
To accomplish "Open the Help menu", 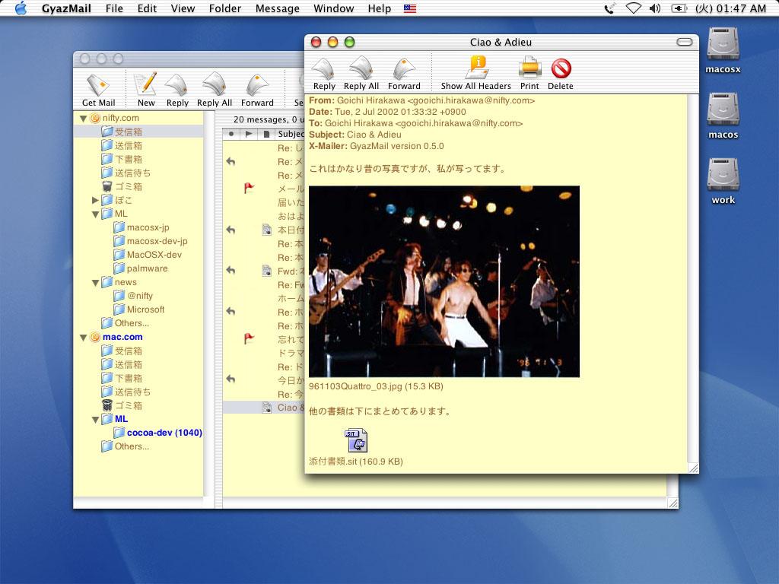I will click(379, 8).
